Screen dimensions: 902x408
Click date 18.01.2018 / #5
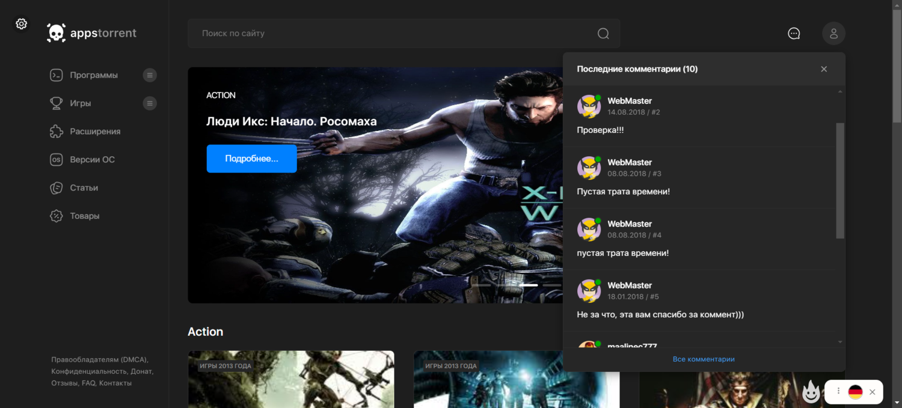point(633,297)
